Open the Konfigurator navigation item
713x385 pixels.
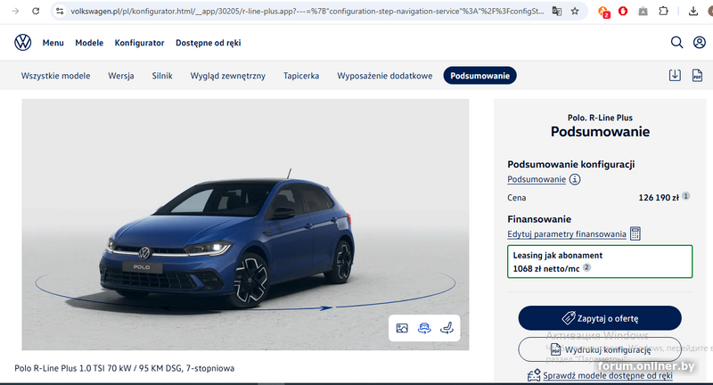(x=139, y=43)
